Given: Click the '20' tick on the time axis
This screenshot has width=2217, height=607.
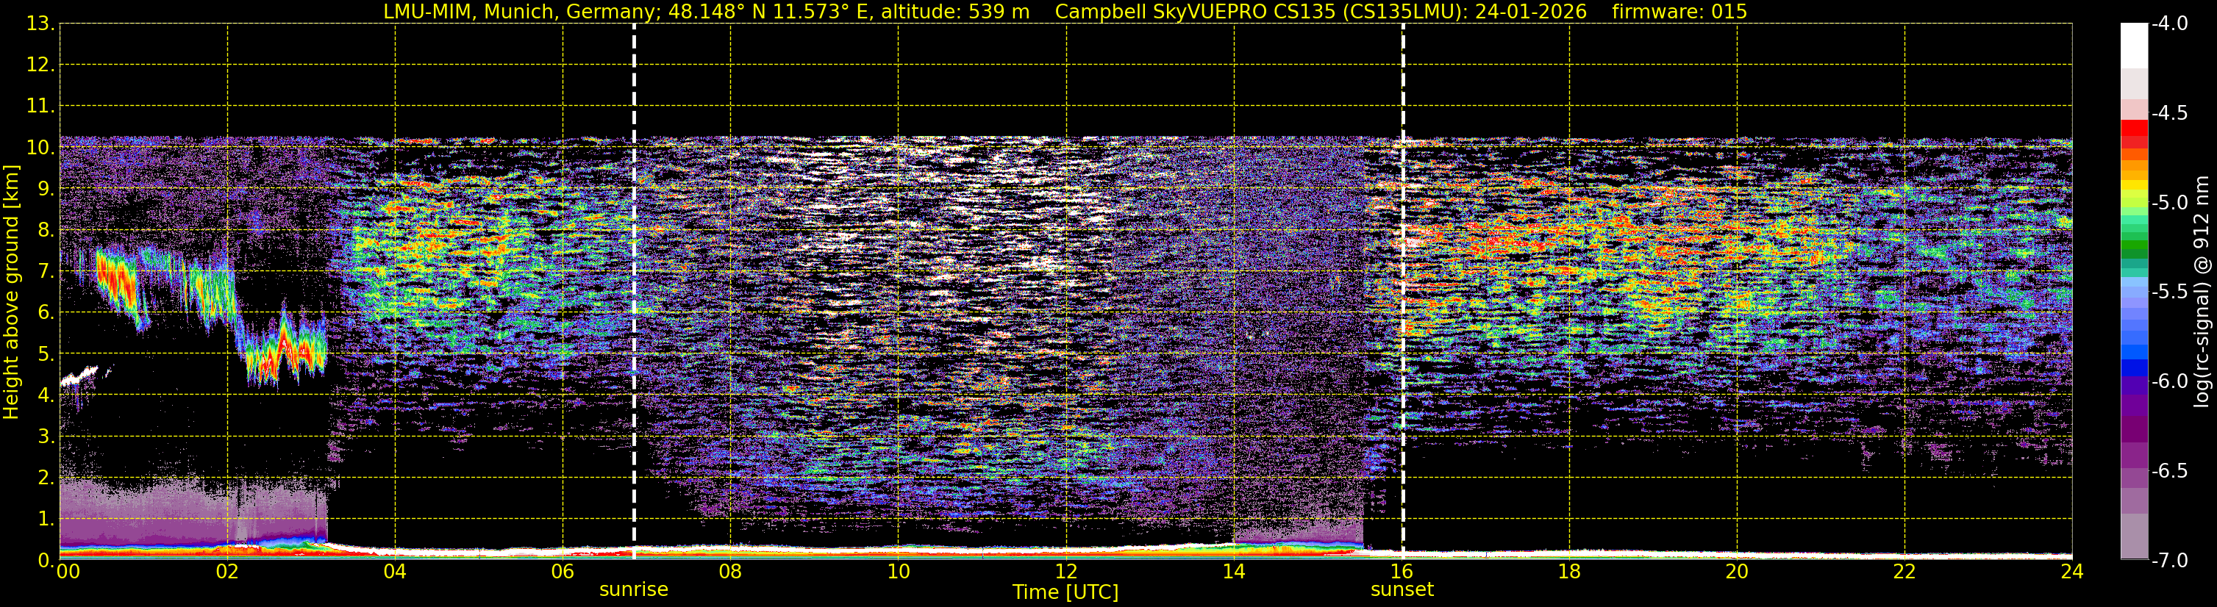Looking at the screenshot, I should tap(1738, 572).
